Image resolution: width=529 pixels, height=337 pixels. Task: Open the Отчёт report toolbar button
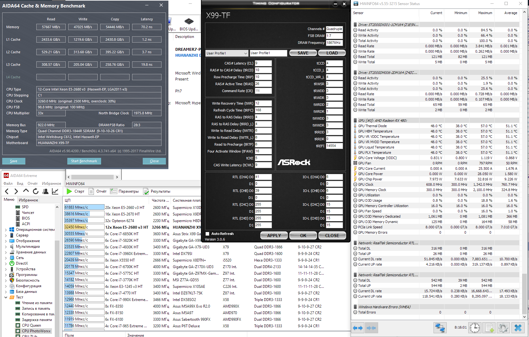(98, 191)
